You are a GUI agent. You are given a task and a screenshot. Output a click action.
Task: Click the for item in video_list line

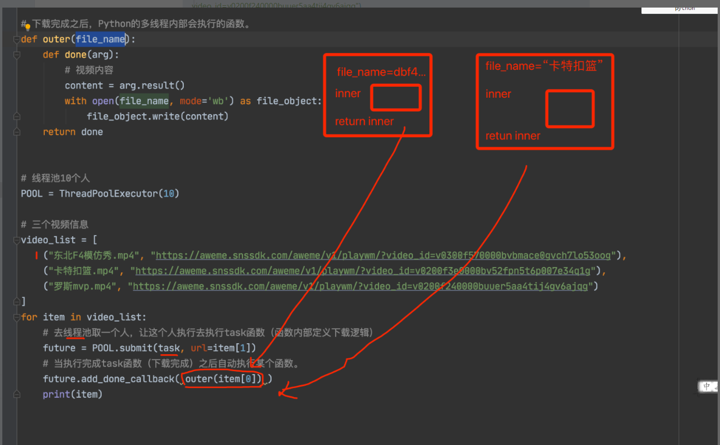[84, 317]
